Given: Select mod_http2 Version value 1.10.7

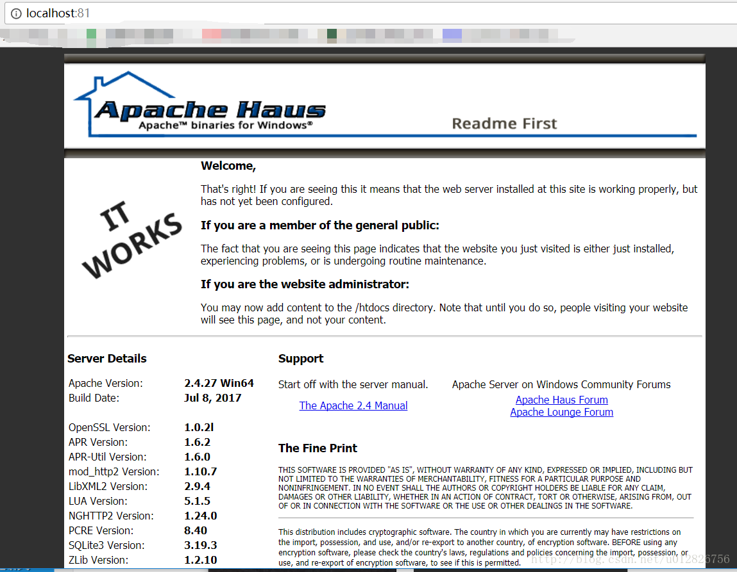Looking at the screenshot, I should (201, 471).
